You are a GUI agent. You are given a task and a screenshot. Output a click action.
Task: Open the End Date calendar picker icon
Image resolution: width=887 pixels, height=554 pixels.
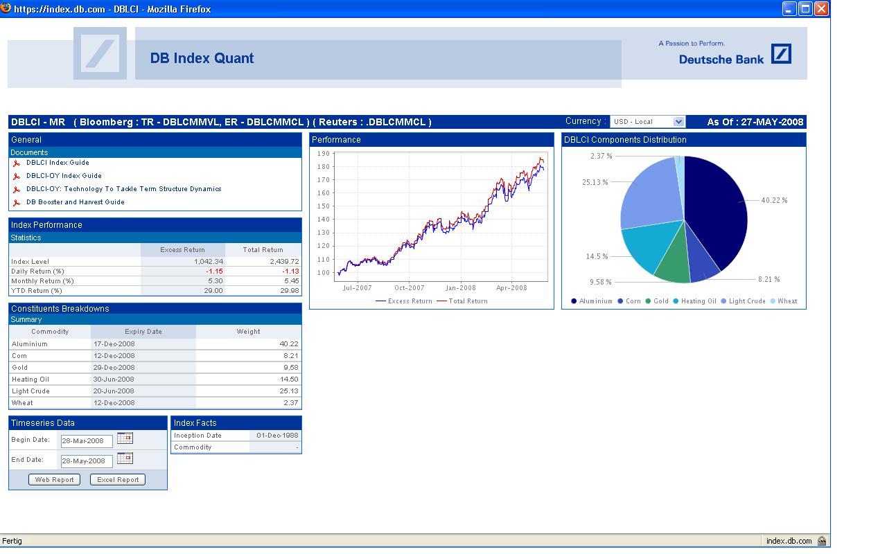point(125,458)
